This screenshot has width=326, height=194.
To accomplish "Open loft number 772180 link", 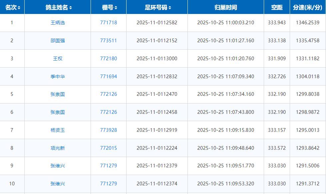I will 109,59.
